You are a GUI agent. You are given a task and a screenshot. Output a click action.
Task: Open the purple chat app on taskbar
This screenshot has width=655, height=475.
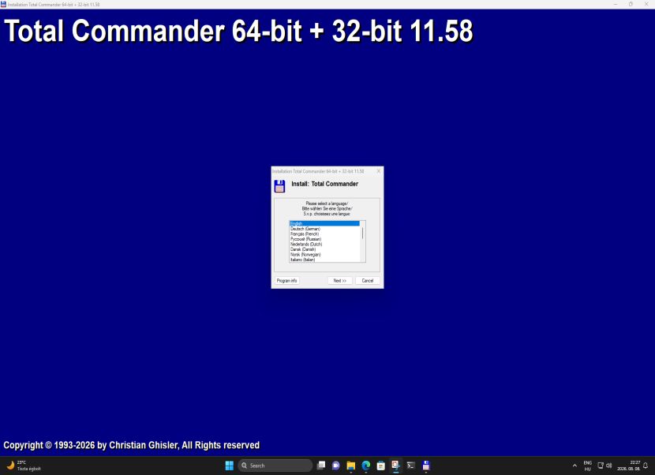[336, 466]
